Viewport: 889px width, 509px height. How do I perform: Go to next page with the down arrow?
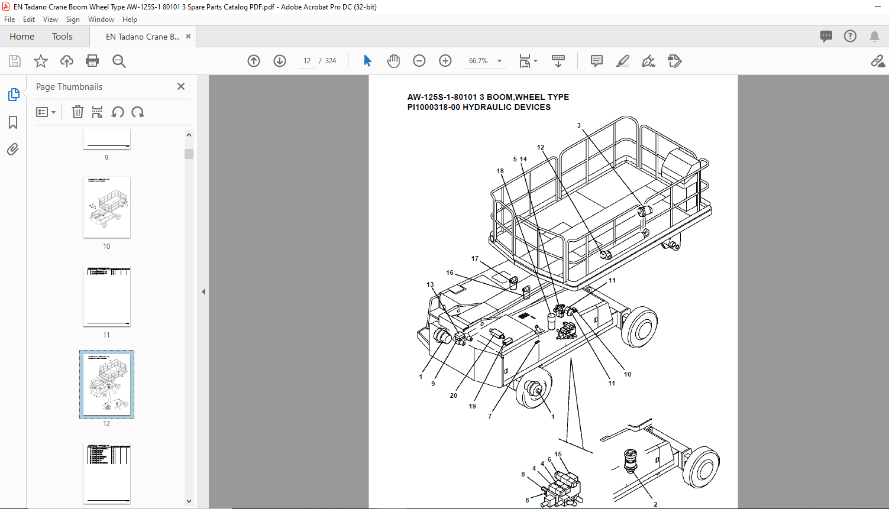pos(280,61)
